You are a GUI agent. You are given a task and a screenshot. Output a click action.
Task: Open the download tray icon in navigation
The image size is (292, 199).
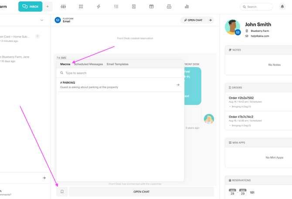tap(169, 7)
